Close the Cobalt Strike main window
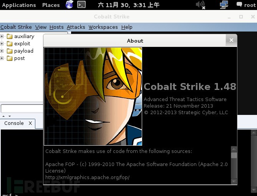The height and width of the screenshot is (196, 257). tap(253, 17)
